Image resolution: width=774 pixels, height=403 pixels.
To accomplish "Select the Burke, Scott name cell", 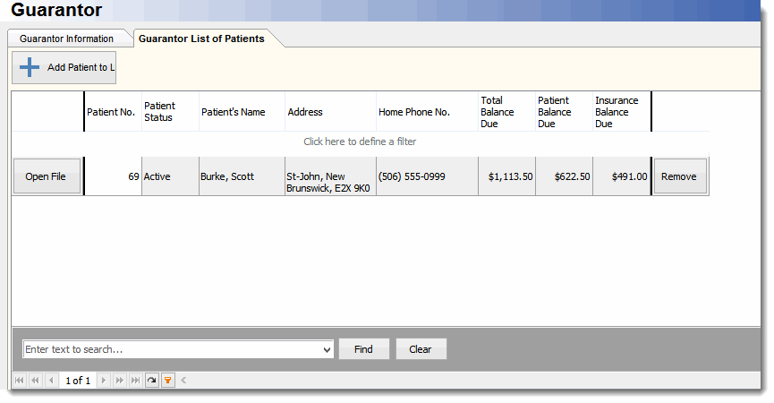I will 242,176.
